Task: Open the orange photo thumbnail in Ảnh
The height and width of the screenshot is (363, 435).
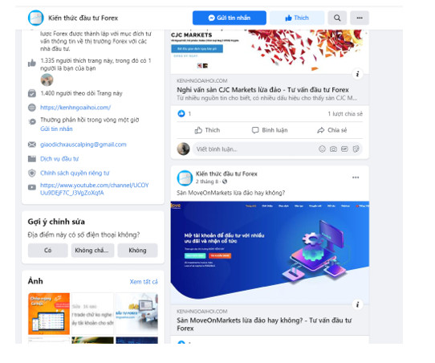Action: tap(49, 313)
